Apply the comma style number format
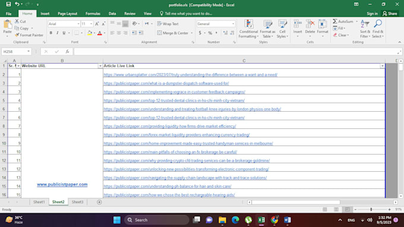The width and height of the screenshot is (404, 227). pos(216,33)
